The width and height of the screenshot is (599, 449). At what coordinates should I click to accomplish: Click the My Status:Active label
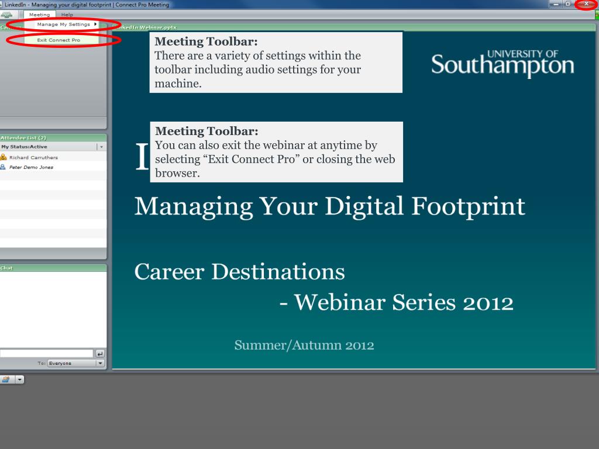pos(24,147)
